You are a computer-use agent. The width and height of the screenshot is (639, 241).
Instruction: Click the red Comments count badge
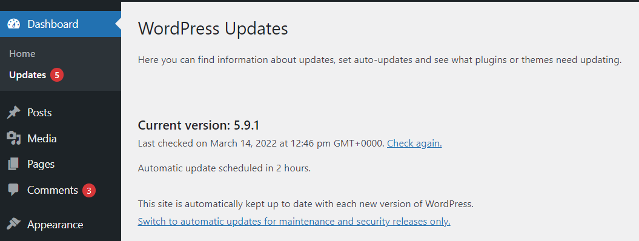pos(89,190)
